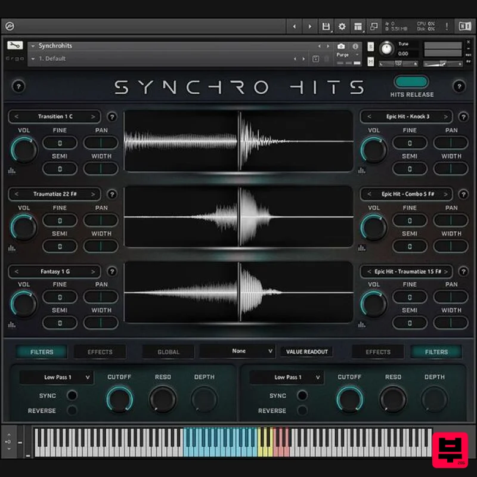Viewport: 477px width, 477px height.
Task: Click the exclamation warning icon
Action: click(447, 26)
